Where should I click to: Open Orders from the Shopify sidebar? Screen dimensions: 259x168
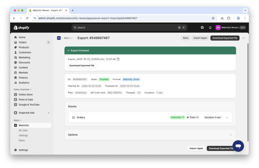click(23, 42)
